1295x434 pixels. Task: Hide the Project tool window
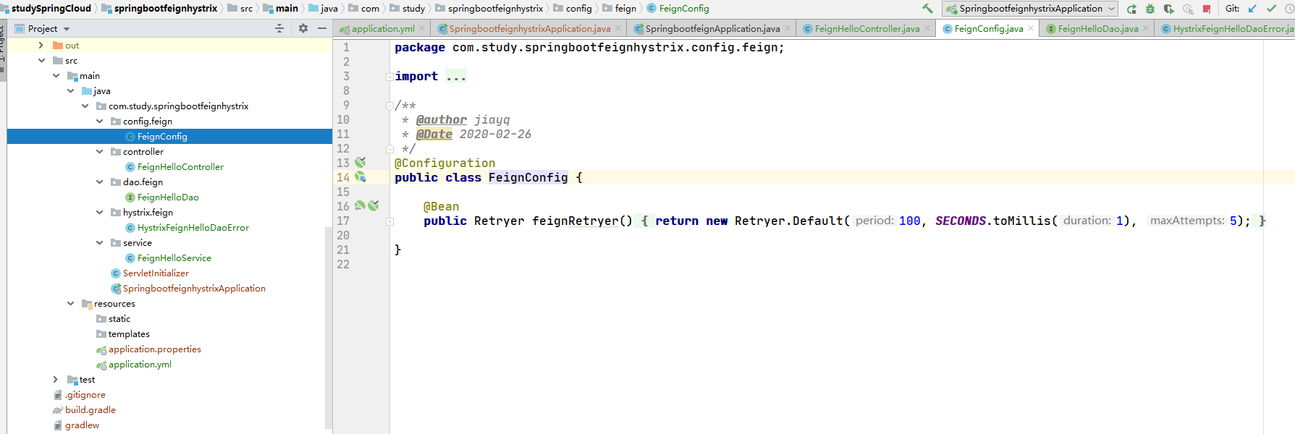click(322, 28)
